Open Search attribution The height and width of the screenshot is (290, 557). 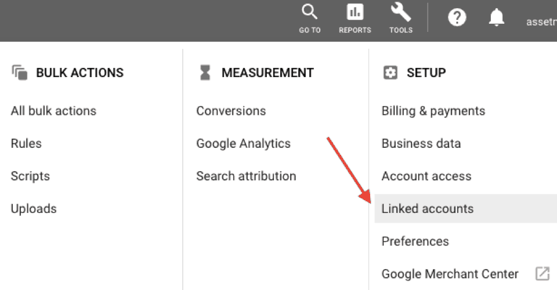[x=246, y=176]
